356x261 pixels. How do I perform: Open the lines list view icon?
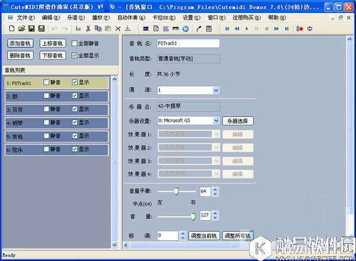(166, 29)
